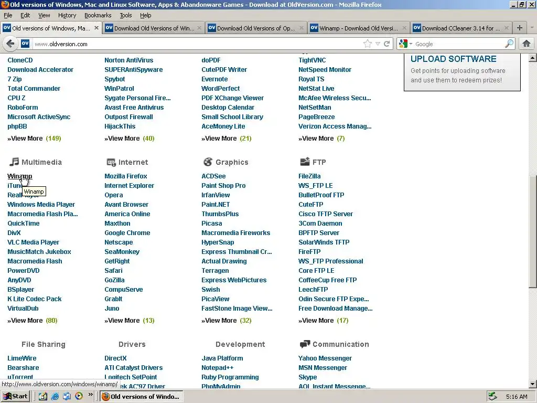537x403 pixels.
Task: Click the OV site identity icon in the address bar
Action: (25, 44)
